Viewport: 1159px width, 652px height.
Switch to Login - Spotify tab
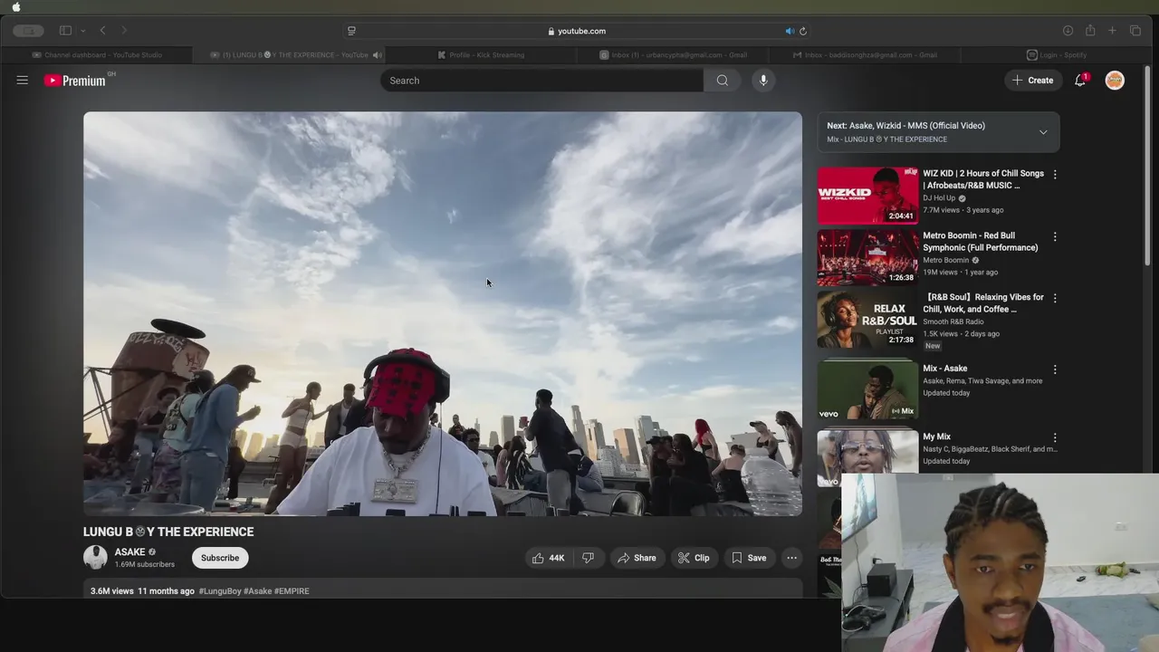pyautogui.click(x=1057, y=55)
